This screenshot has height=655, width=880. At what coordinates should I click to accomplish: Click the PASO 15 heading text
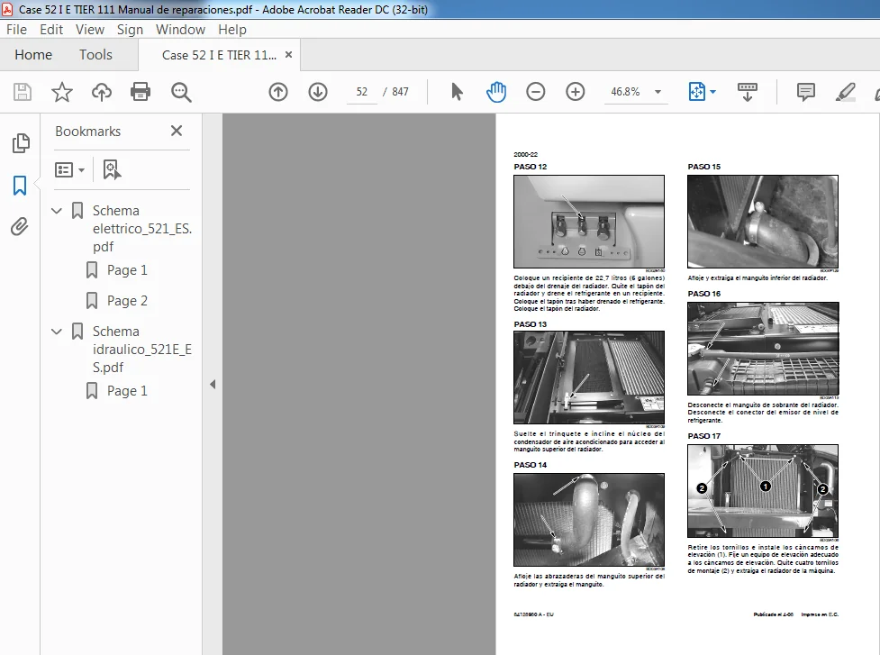coord(703,167)
